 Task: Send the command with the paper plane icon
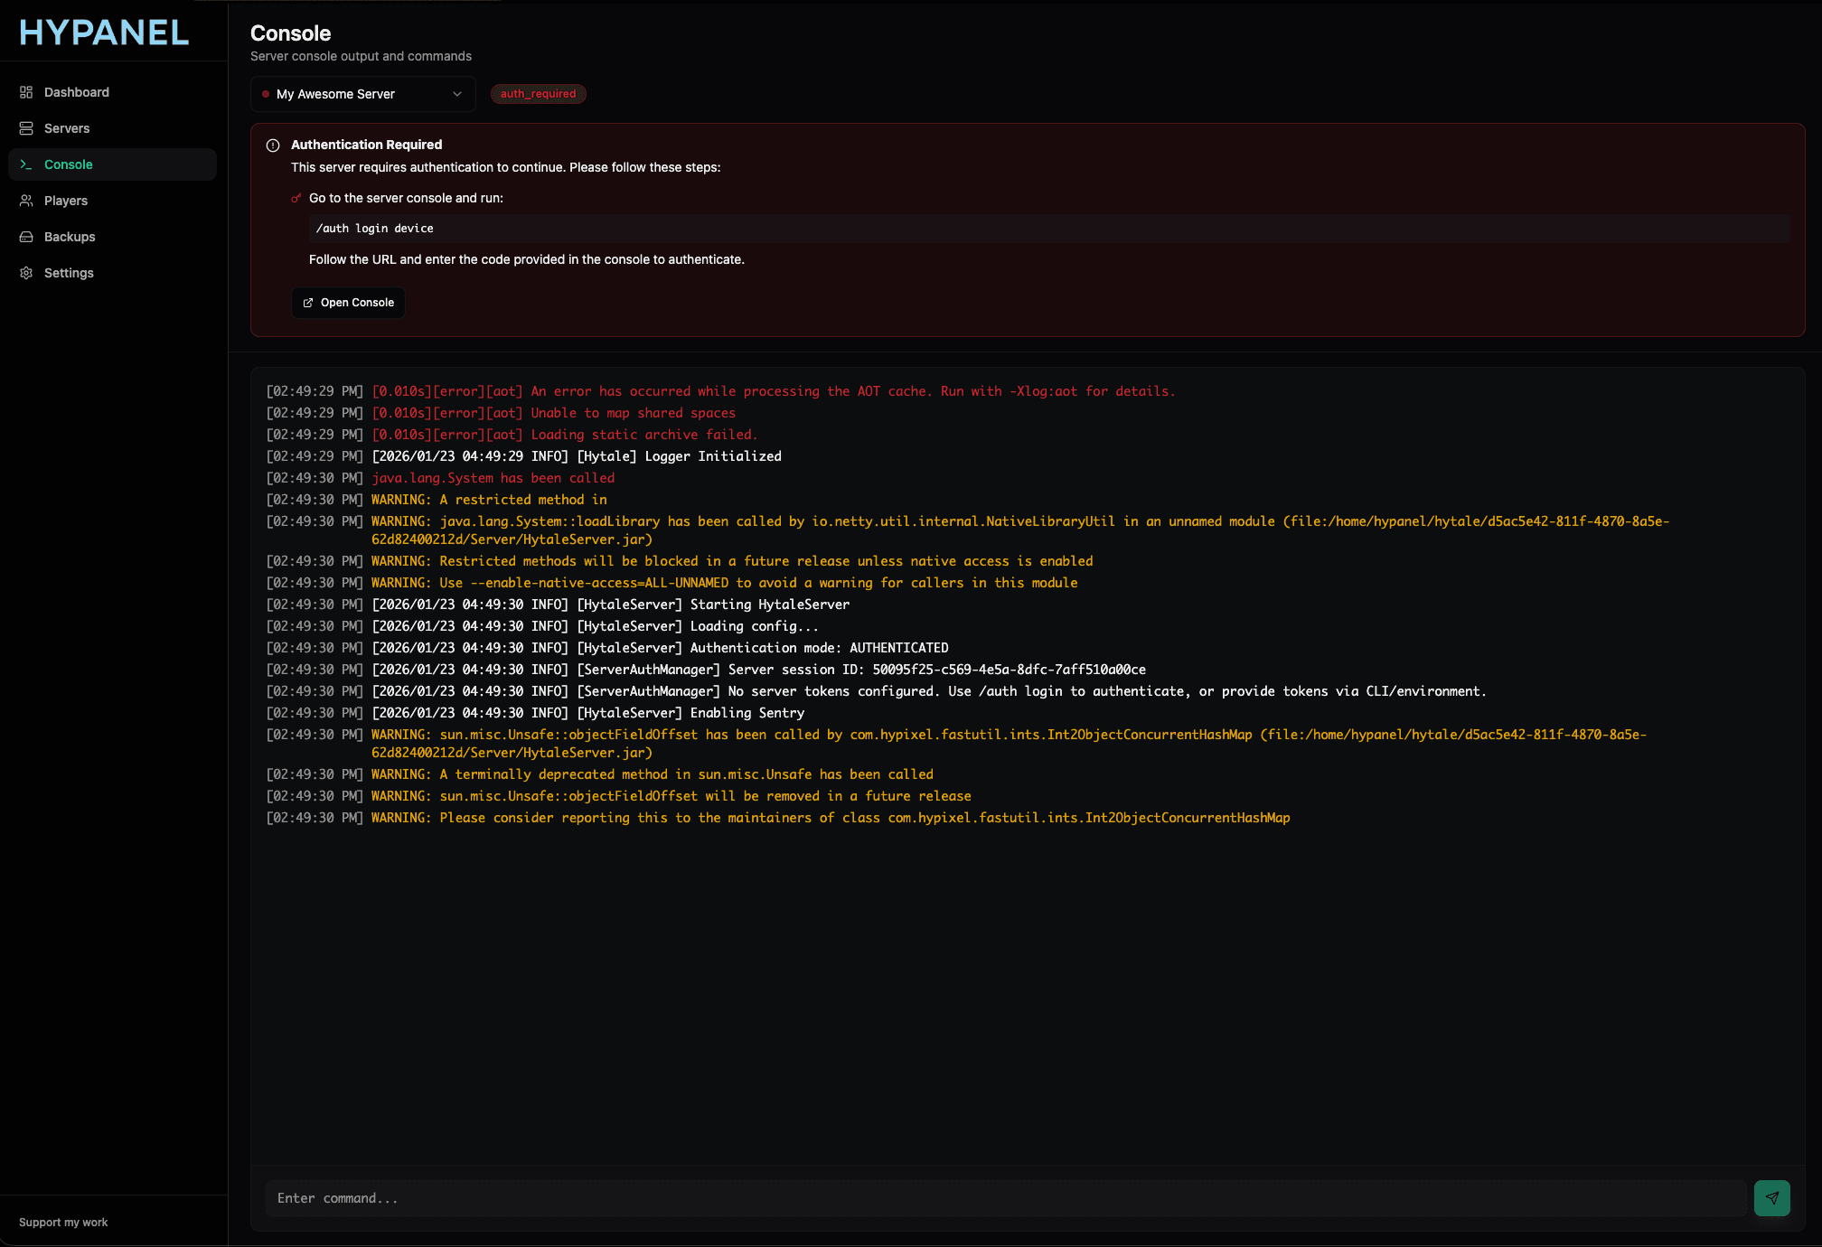1771,1197
